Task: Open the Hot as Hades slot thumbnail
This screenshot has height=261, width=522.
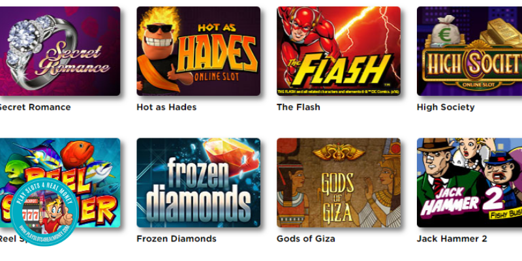Action: tap(198, 51)
